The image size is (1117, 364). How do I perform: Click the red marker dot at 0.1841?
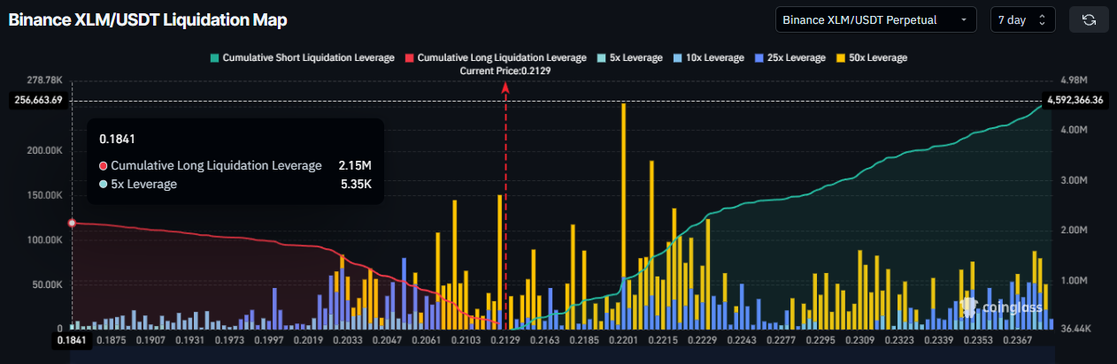[73, 224]
